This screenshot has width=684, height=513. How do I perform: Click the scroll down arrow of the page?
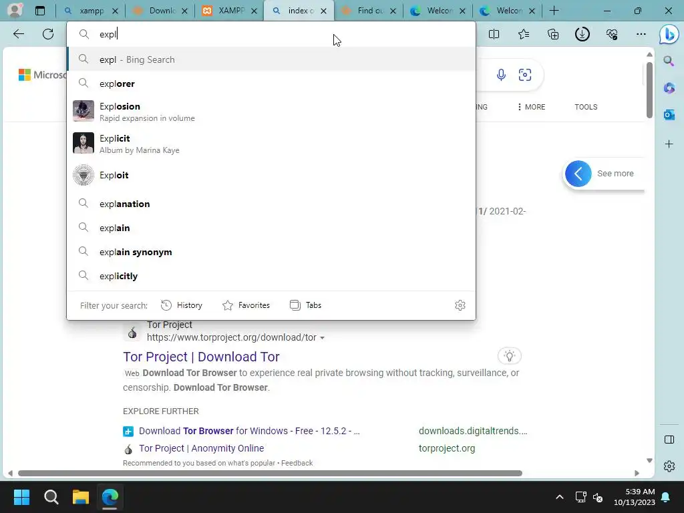(x=649, y=461)
